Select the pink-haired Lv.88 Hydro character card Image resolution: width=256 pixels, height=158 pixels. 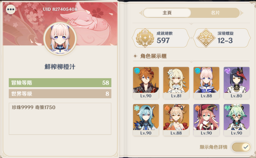(x=206, y=83)
